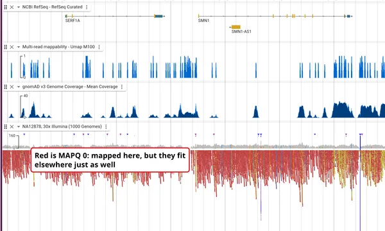Close the NCBI RefSeq Curated track
Screen dimensions: 385x231
[x=12, y=7]
